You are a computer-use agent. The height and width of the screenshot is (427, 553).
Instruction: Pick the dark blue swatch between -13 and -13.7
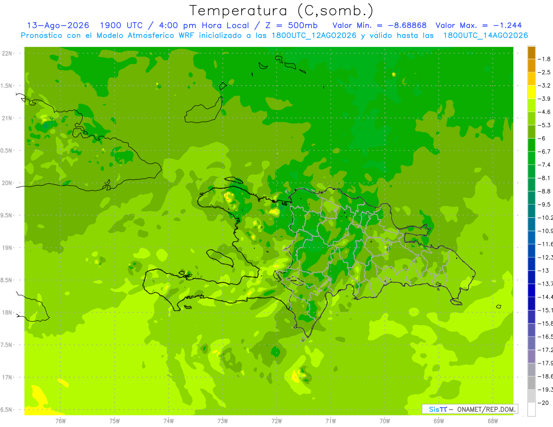[x=531, y=277]
